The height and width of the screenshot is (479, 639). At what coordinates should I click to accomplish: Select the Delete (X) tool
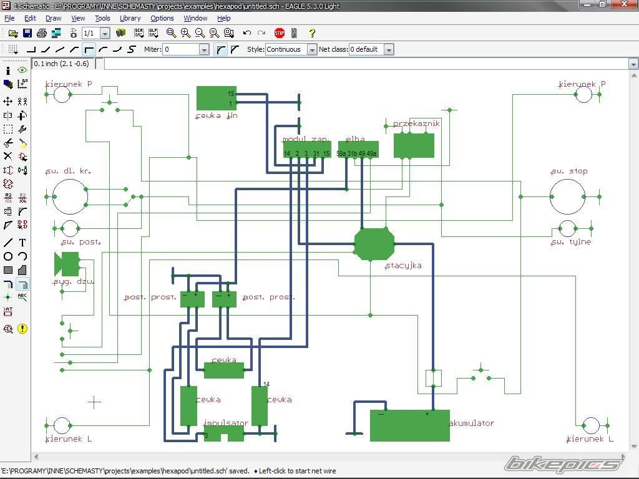8,157
